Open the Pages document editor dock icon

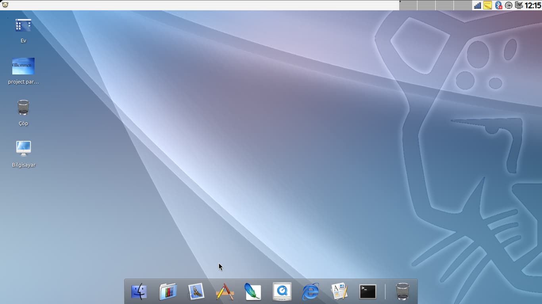[339, 292]
